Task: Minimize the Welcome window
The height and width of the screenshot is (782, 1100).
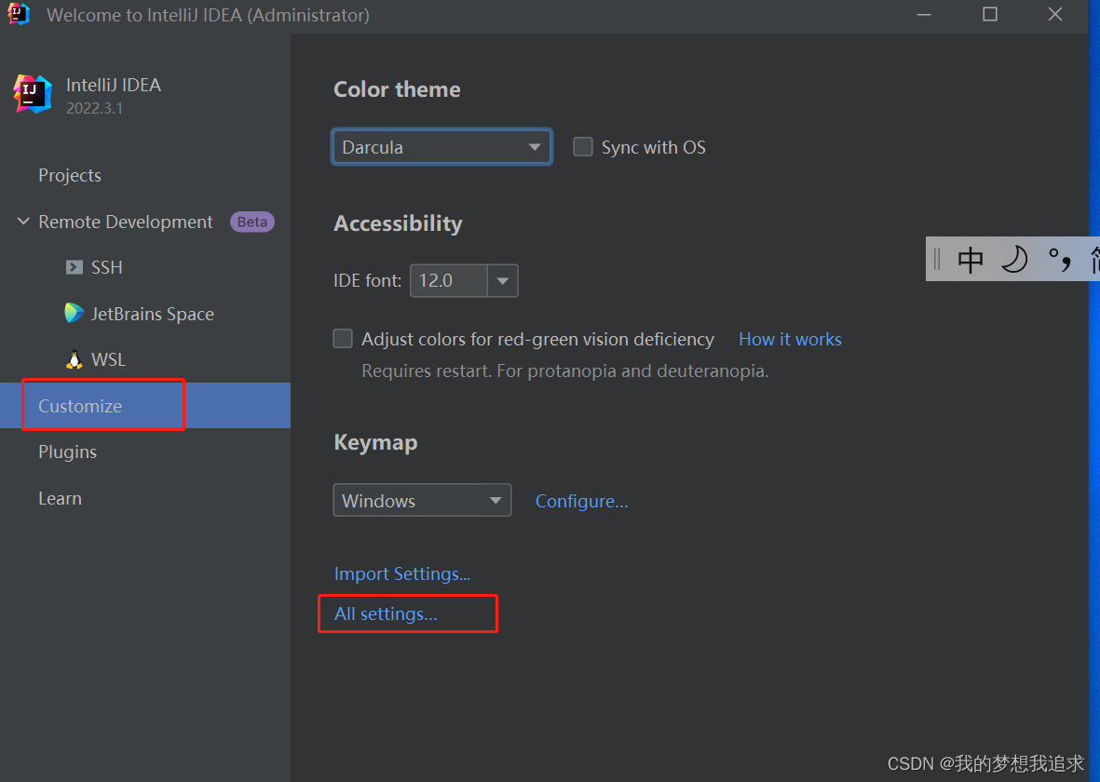Action: [924, 15]
